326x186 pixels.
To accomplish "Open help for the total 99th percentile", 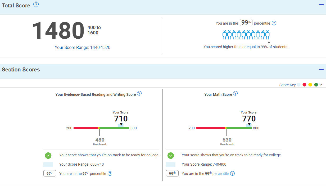I will pos(274,23).
